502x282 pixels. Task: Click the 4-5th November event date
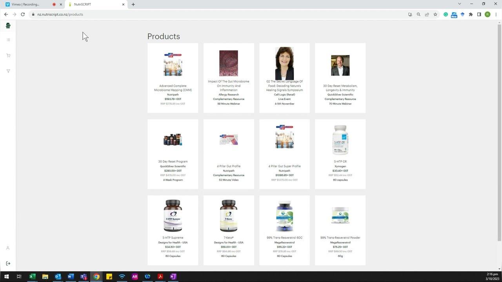(284, 104)
